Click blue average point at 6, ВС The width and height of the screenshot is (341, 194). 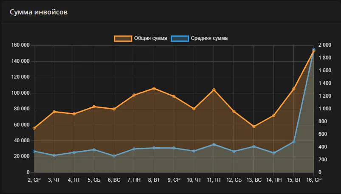point(114,156)
